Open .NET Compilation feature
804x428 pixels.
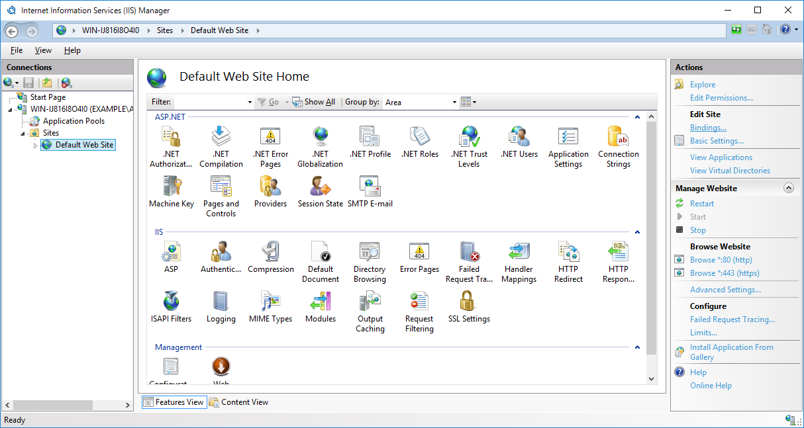[221, 147]
